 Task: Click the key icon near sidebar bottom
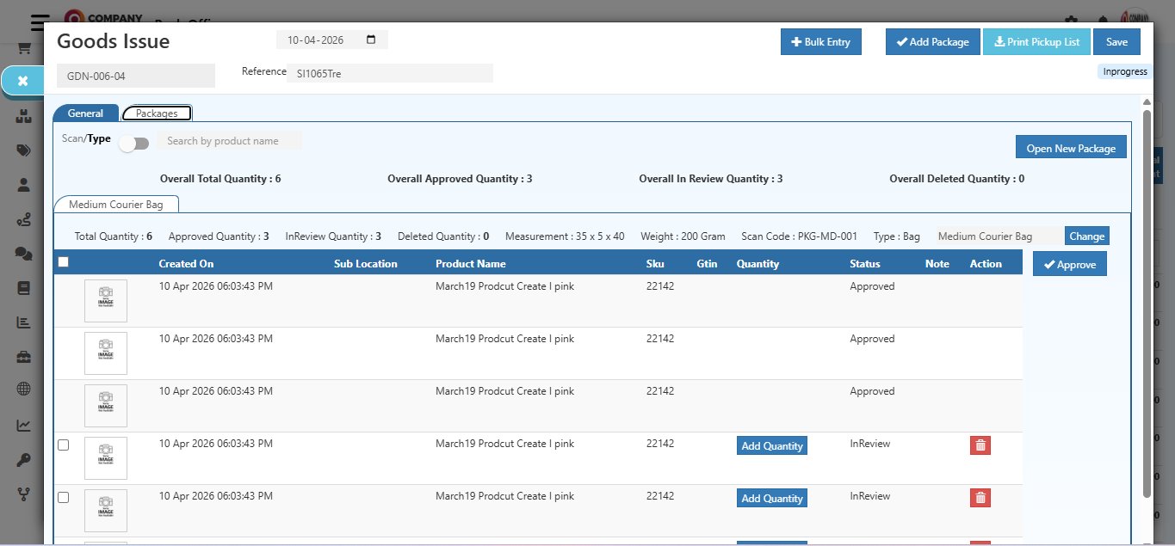click(x=23, y=458)
